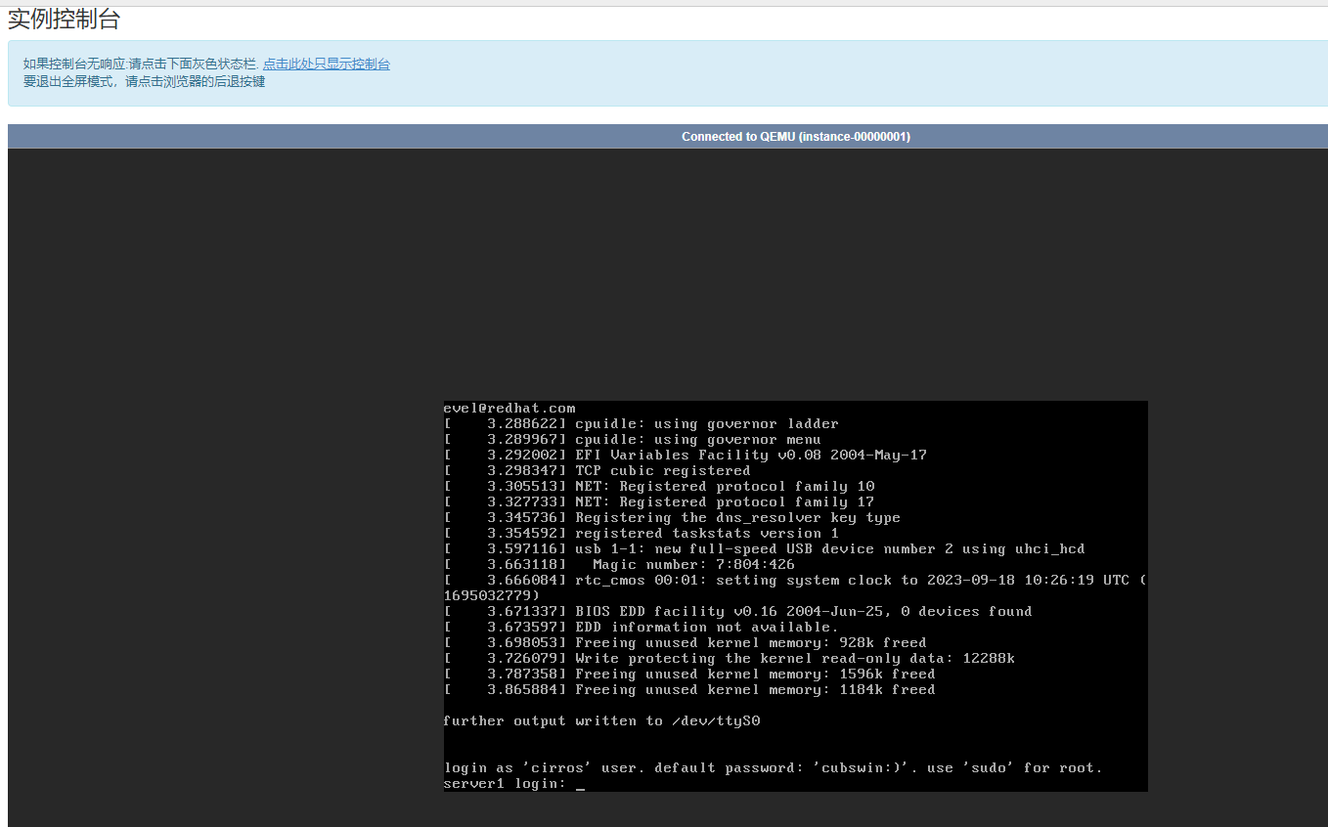Screen dimensions: 1328x827
Task: Click the line BIOS EDD facility v0.16
Action: pyautogui.click(x=738, y=612)
